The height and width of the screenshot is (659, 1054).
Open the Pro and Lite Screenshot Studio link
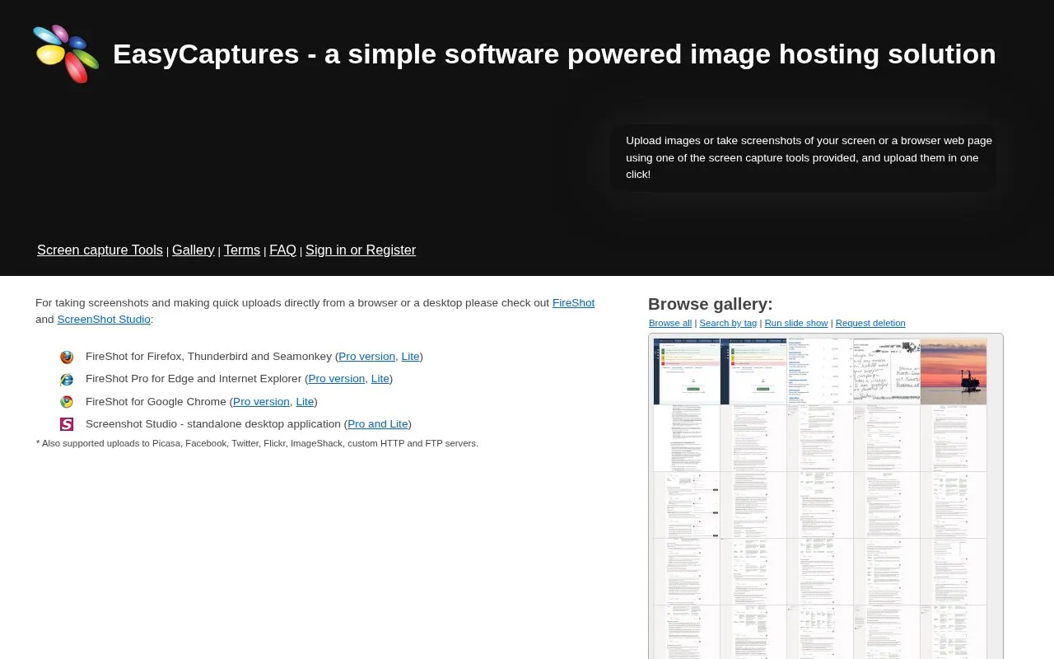coord(378,423)
